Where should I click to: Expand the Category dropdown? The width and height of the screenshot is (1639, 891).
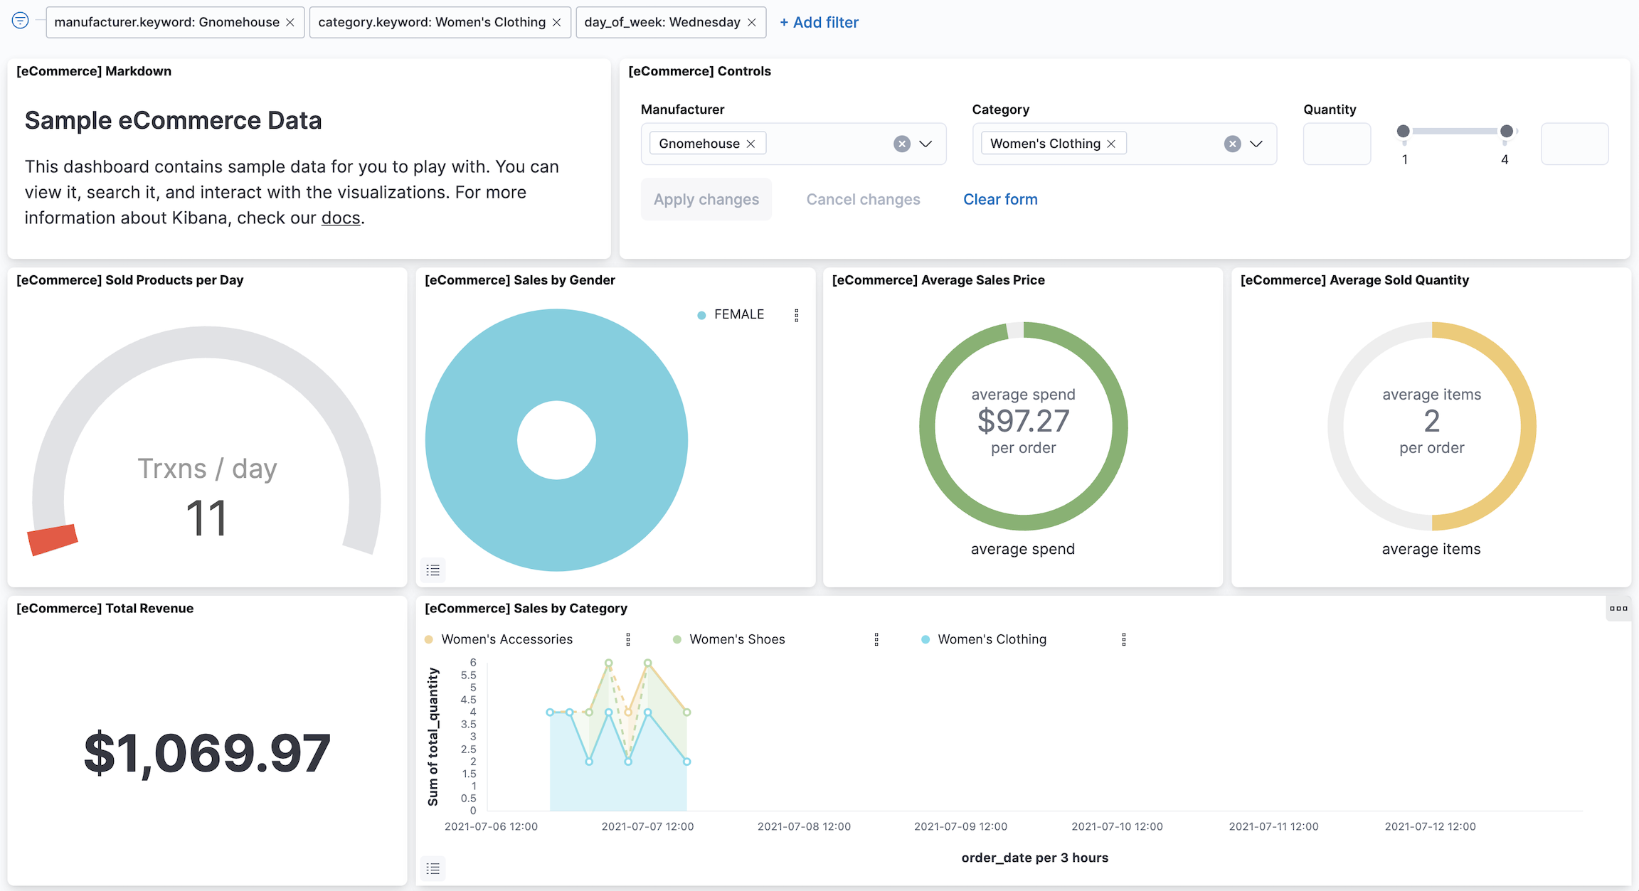(x=1256, y=144)
